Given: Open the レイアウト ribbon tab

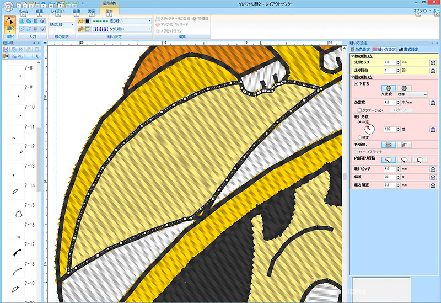Looking at the screenshot, I should (x=58, y=10).
